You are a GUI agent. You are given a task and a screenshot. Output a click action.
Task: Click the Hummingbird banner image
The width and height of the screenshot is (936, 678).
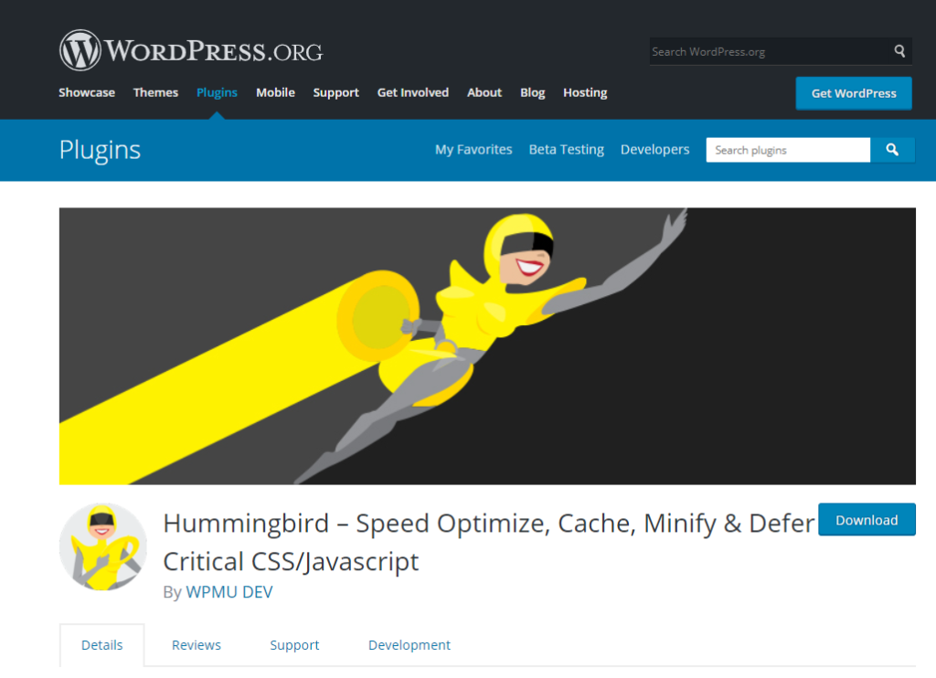487,346
